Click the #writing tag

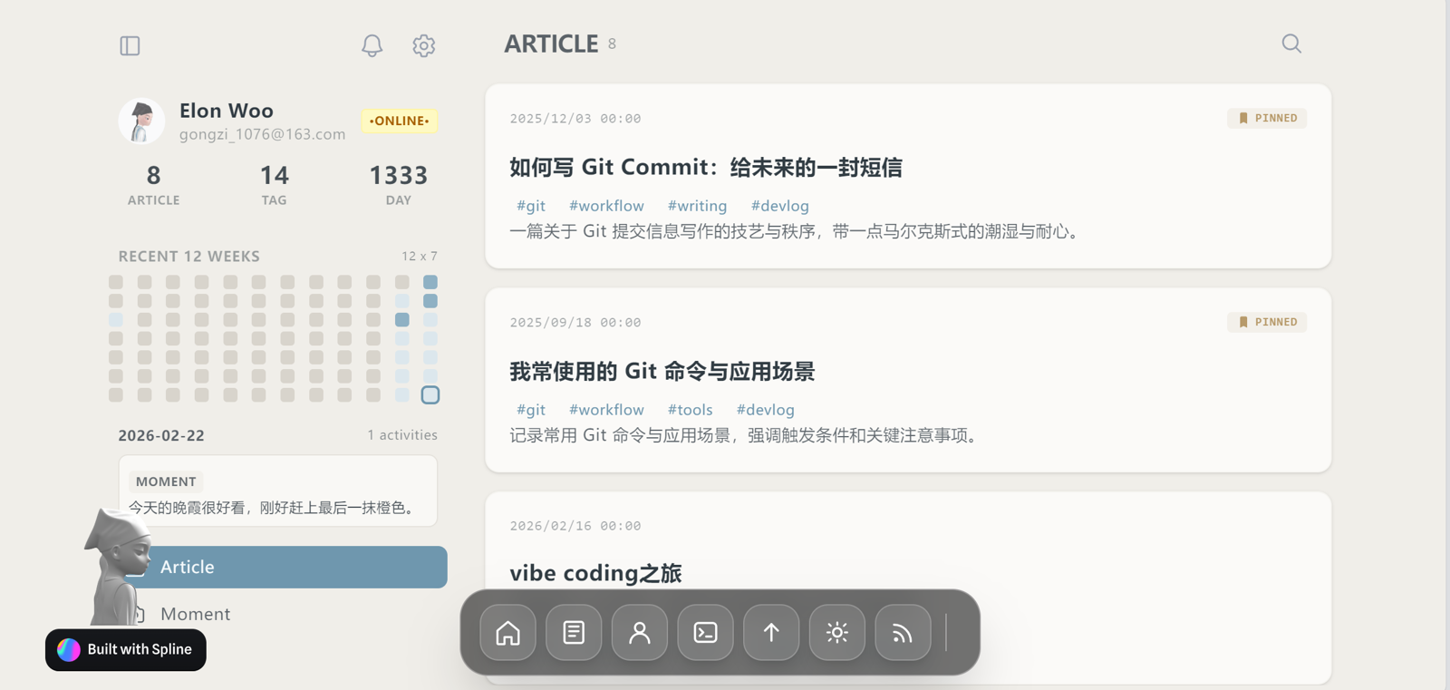pos(697,206)
